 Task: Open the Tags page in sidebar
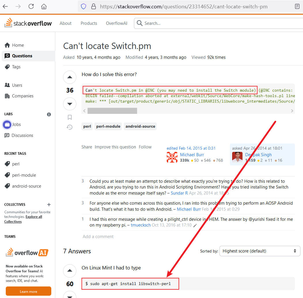click(x=16, y=67)
